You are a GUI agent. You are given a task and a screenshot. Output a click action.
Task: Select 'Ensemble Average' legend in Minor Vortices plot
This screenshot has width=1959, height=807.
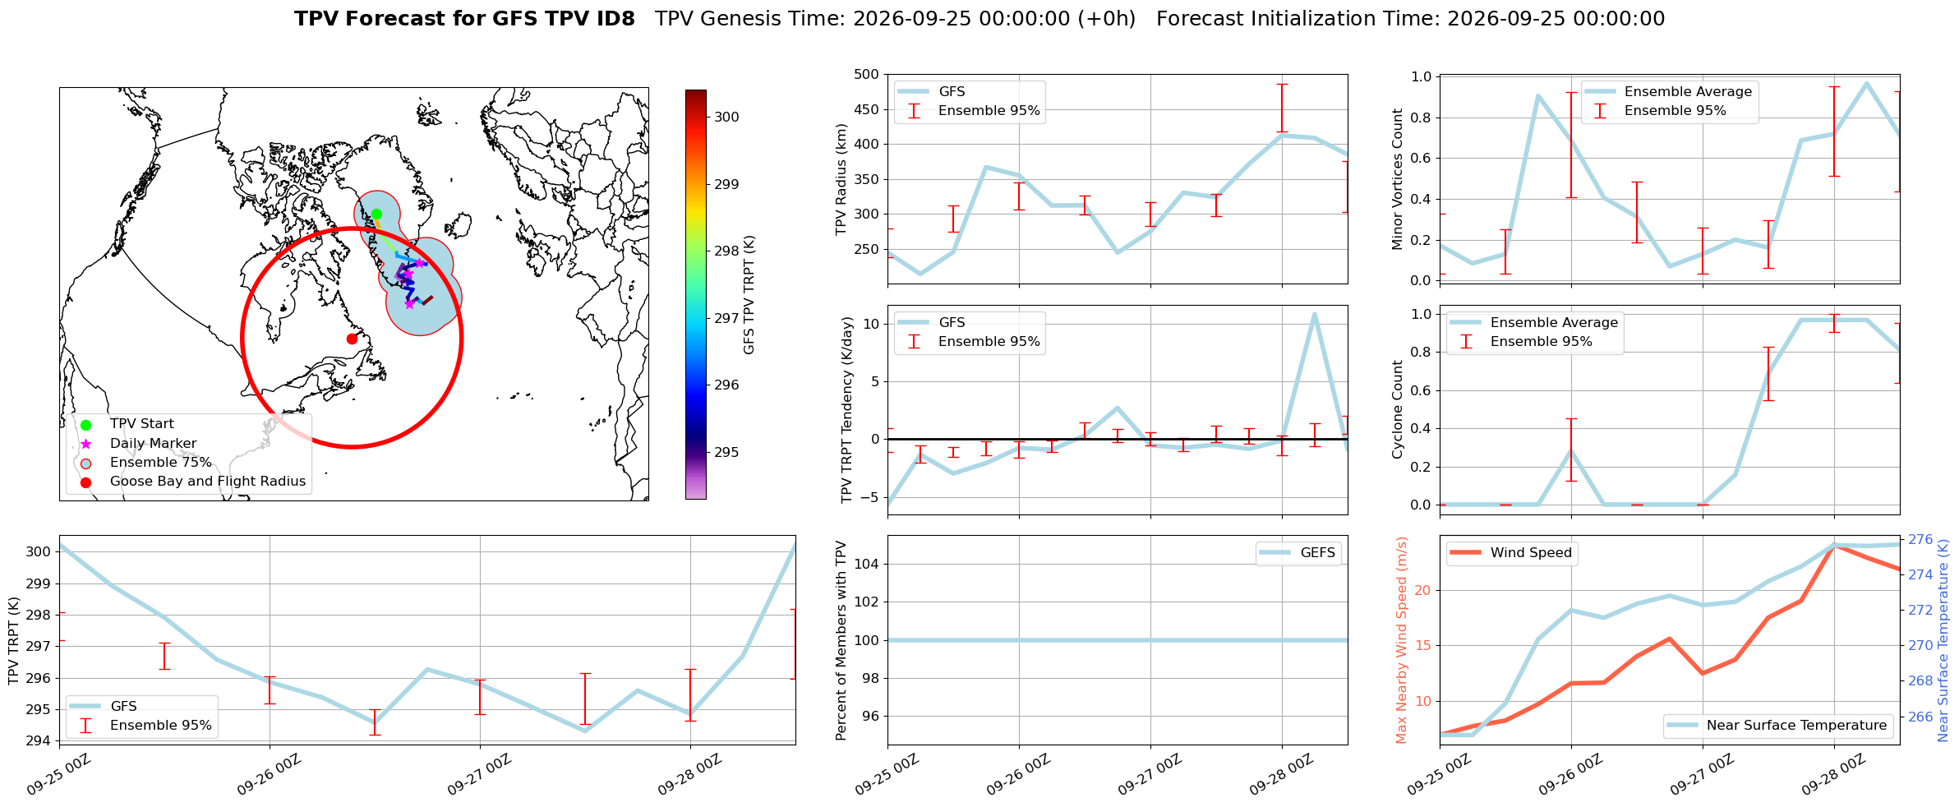pos(1669,92)
